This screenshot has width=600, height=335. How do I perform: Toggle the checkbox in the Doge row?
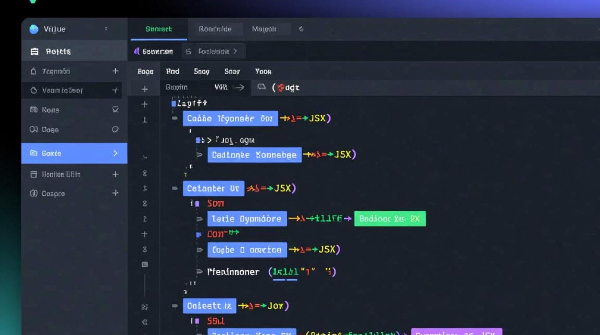(115, 130)
